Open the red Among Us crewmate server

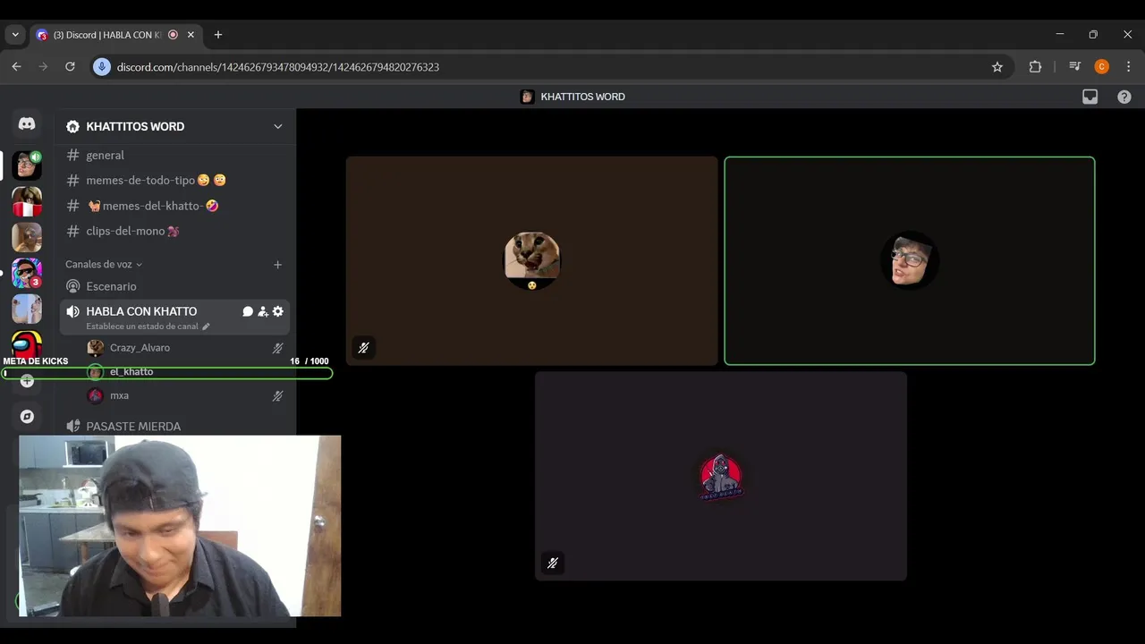27,344
